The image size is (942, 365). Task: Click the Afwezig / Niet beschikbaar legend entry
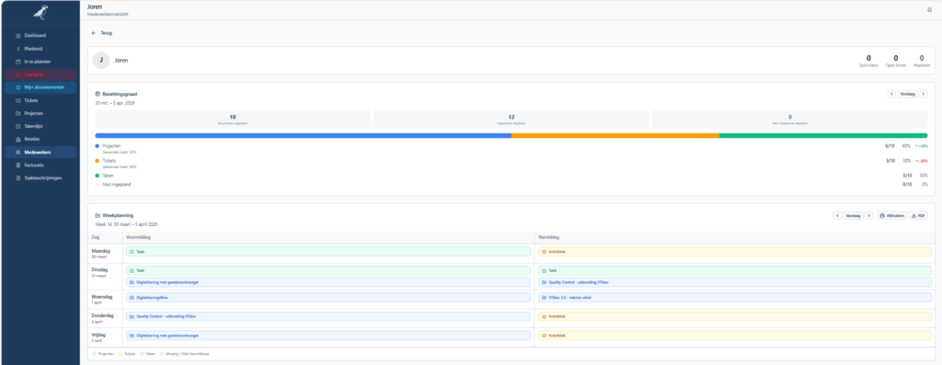click(x=184, y=354)
